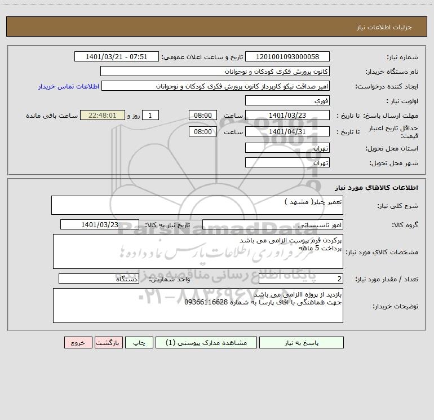Click 'شرح کلی نیاز:' label
The image size is (434, 420).
398,206
